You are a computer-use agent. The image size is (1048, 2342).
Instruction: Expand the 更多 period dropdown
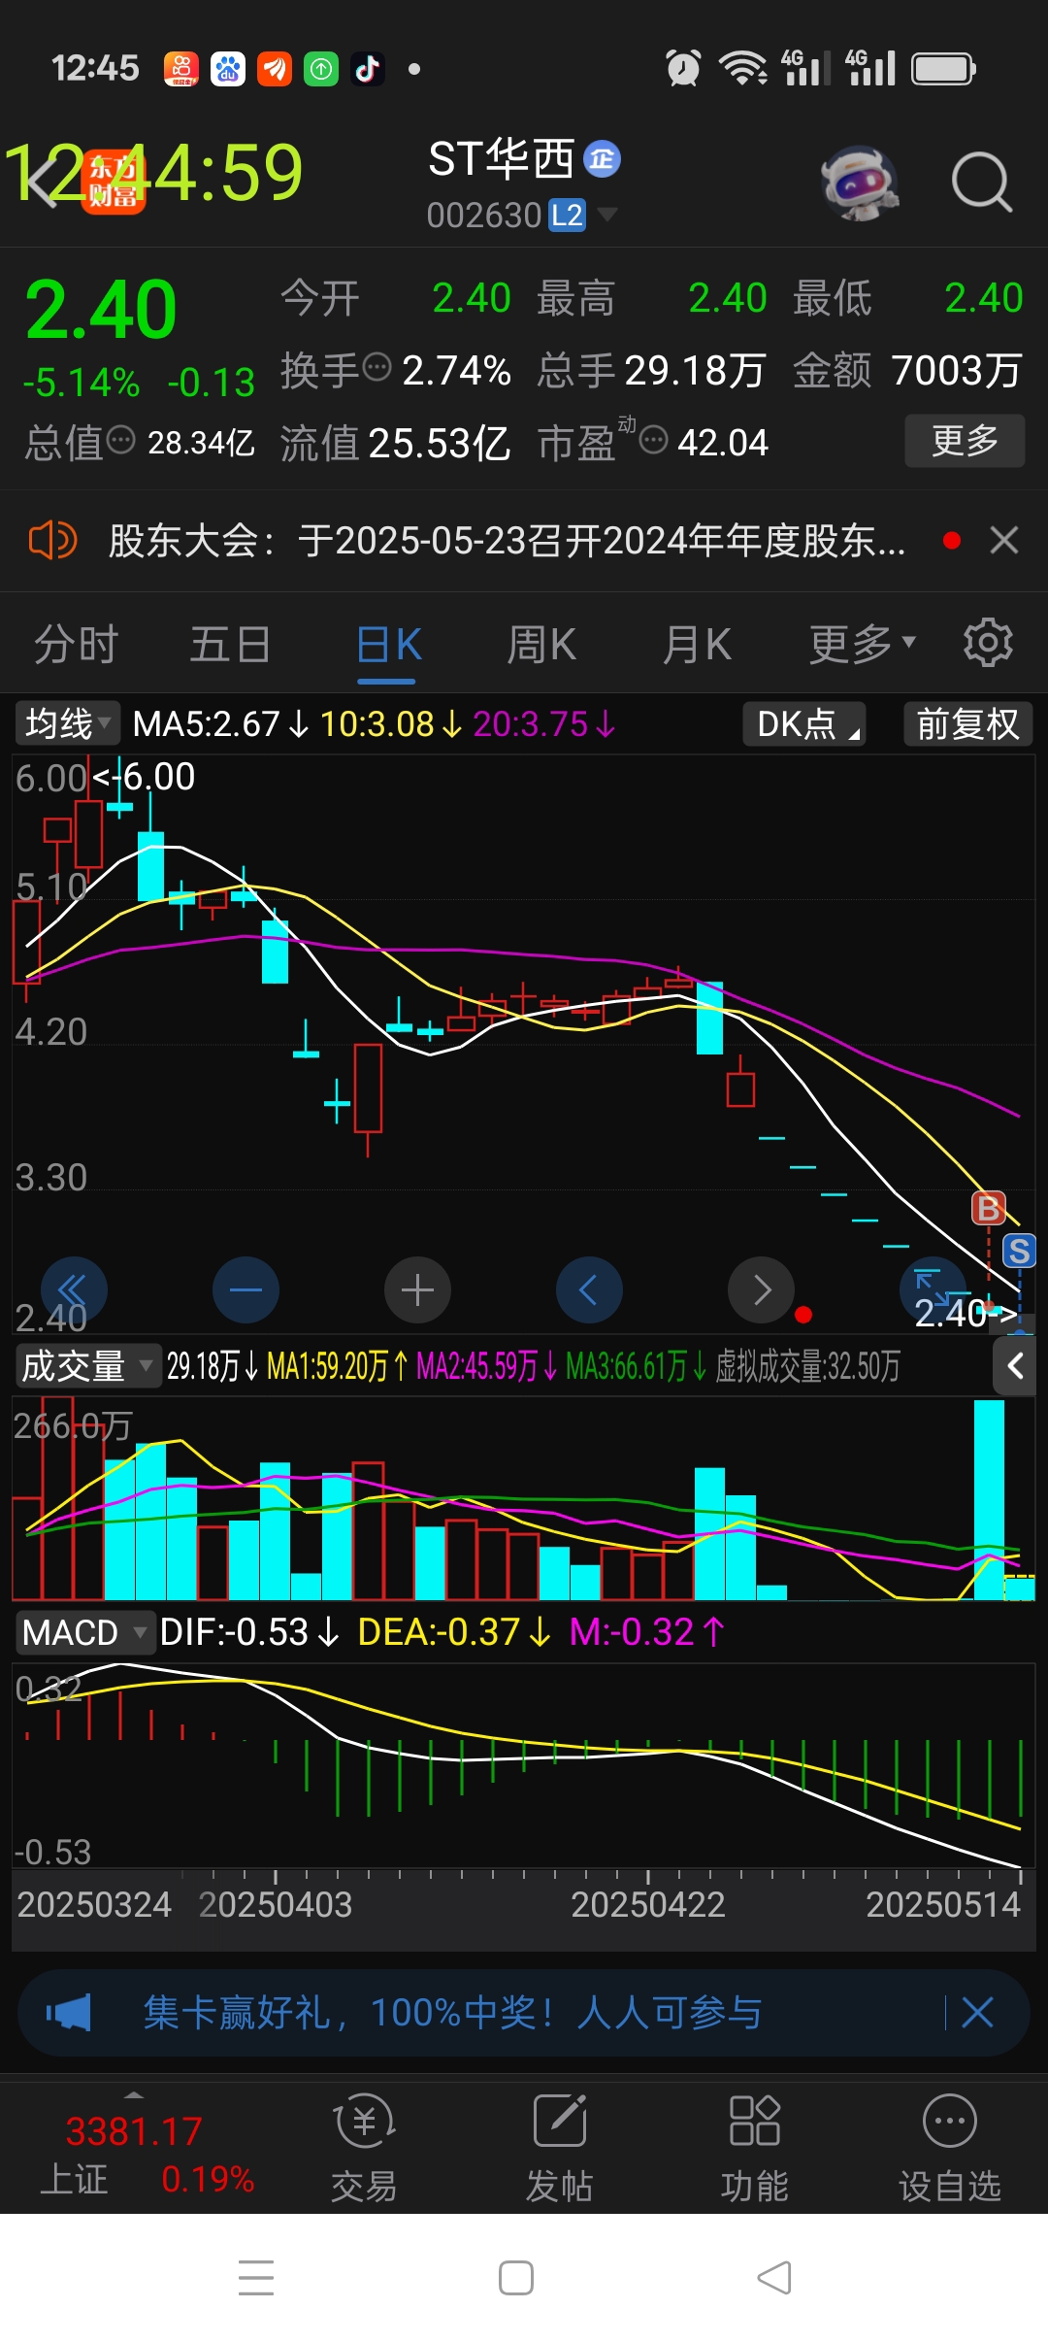pos(862,643)
